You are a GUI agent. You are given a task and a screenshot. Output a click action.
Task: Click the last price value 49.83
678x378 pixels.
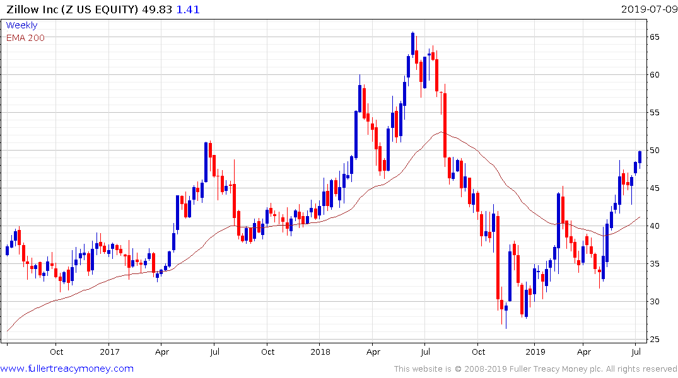click(158, 9)
